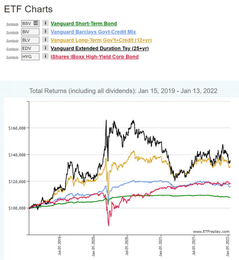This screenshot has width=239, height=260.
Task: Follow the Vanguard Long-Term Gov't+Credit (12+yr) link
Action: coord(101,40)
